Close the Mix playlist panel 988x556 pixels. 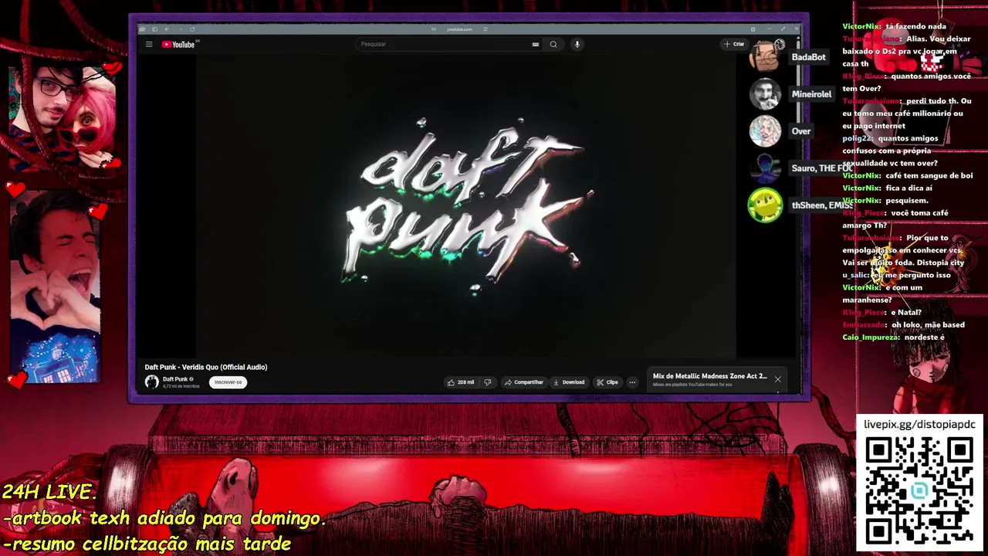click(777, 379)
